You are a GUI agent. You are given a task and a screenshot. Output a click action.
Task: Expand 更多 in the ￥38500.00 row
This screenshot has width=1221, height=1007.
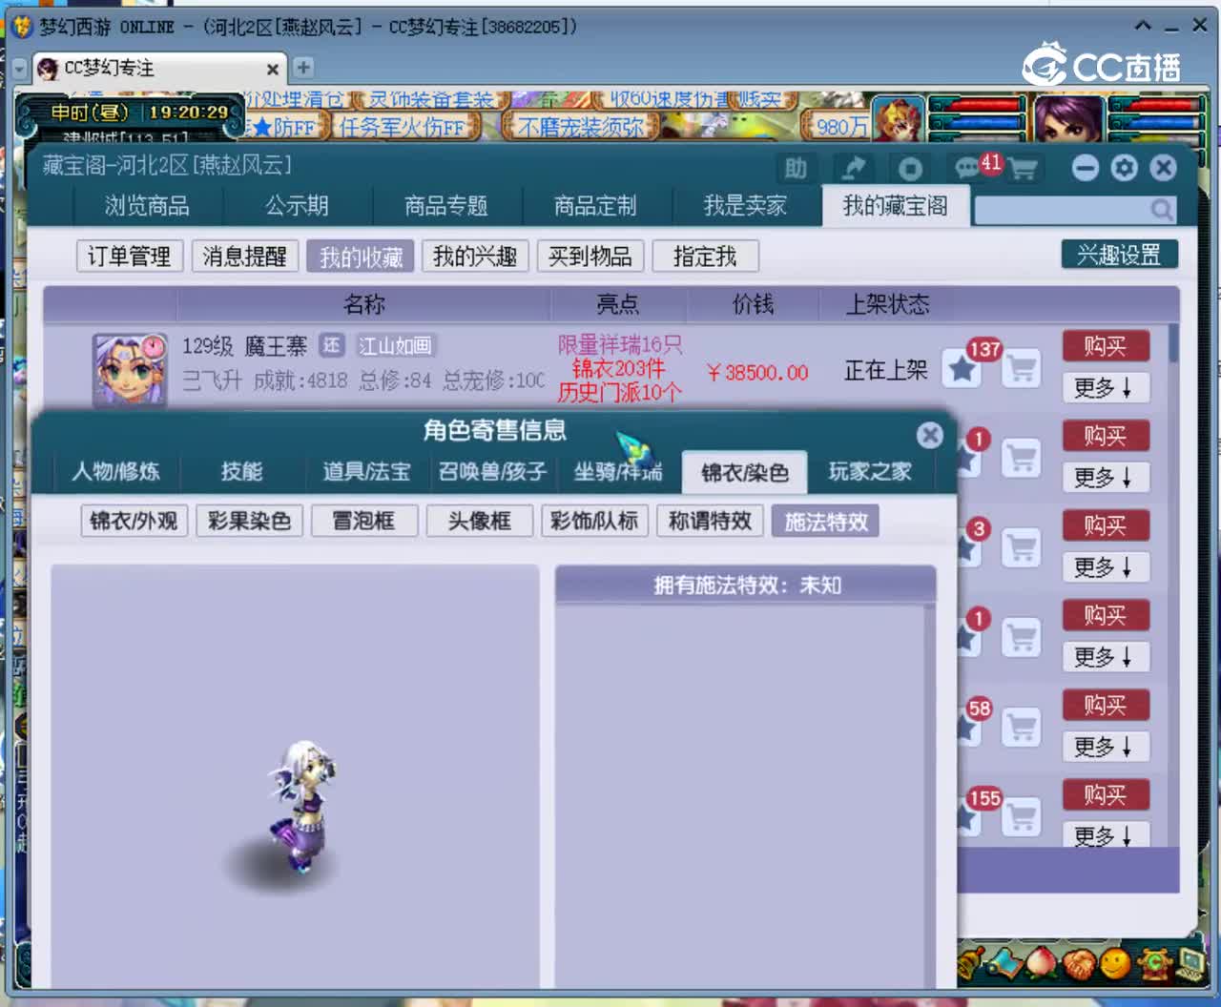[1106, 387]
